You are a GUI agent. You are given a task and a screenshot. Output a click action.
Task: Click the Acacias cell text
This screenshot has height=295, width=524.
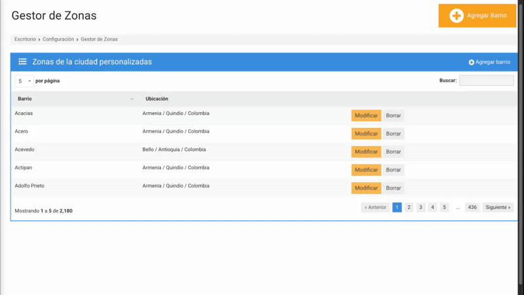pos(24,113)
